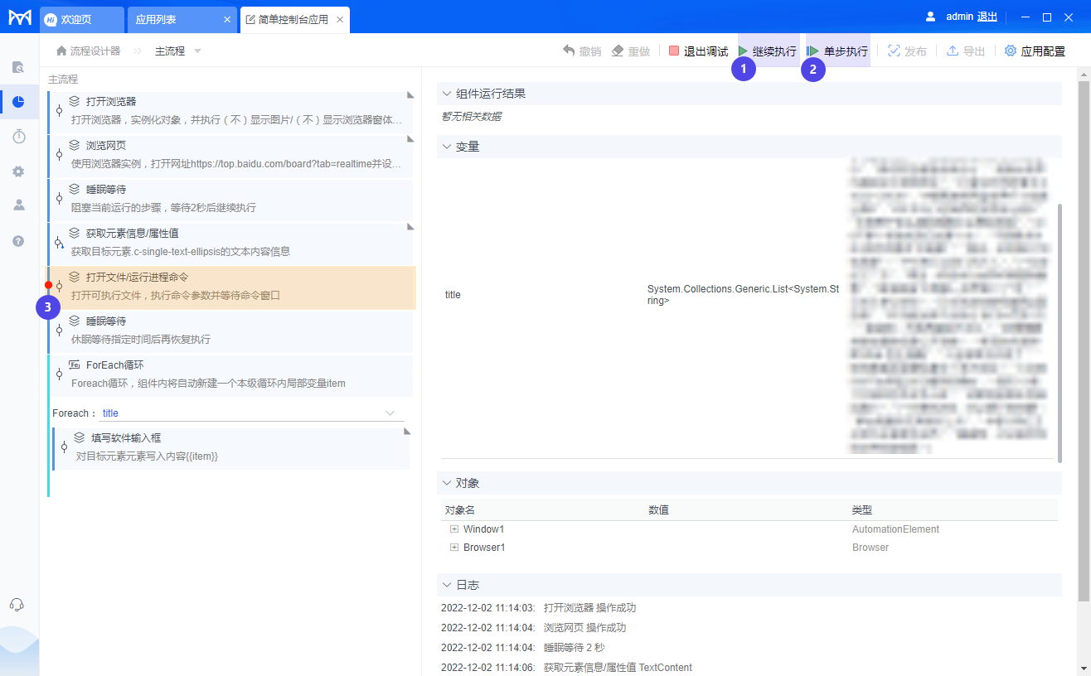Click the main right-side vertical scrollbar thumb
The height and width of the screenshot is (676, 1091).
pyautogui.click(x=1084, y=341)
